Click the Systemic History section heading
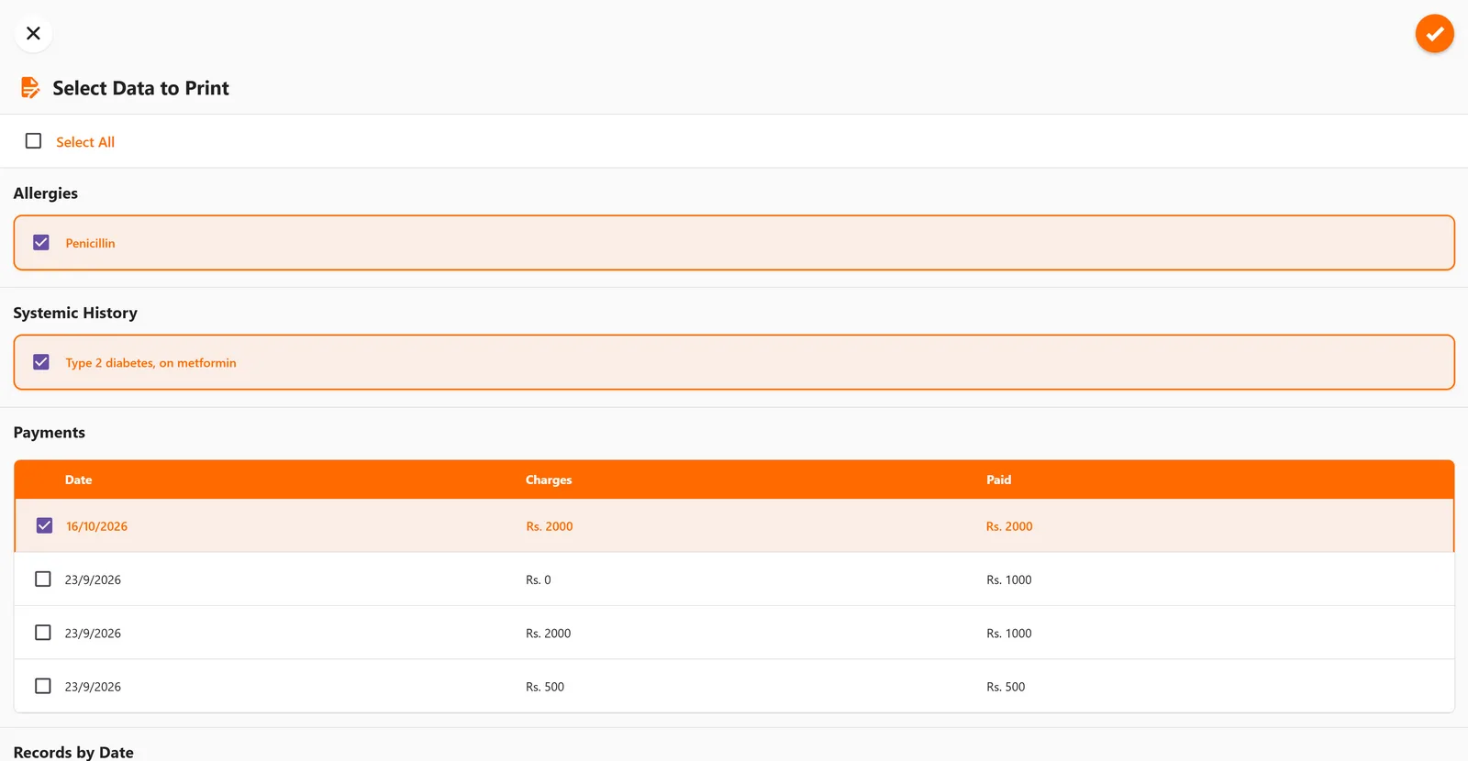Image resolution: width=1468 pixels, height=761 pixels. pyautogui.click(x=75, y=313)
